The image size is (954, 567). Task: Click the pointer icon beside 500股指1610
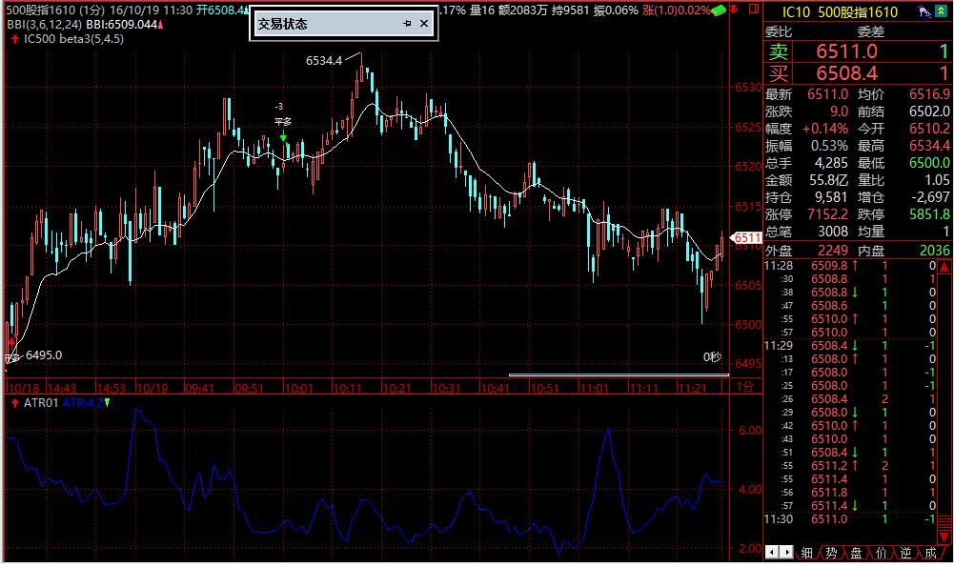tap(924, 12)
